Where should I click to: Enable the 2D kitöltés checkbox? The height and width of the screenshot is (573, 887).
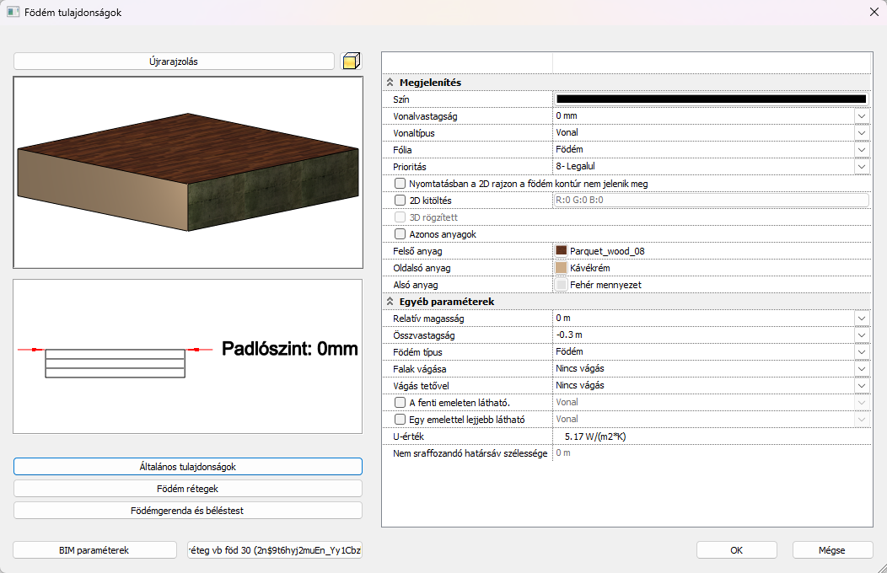(x=400, y=201)
